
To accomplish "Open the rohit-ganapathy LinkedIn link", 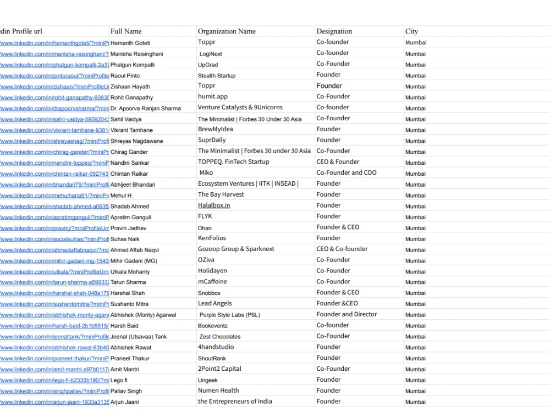I will point(54,97).
